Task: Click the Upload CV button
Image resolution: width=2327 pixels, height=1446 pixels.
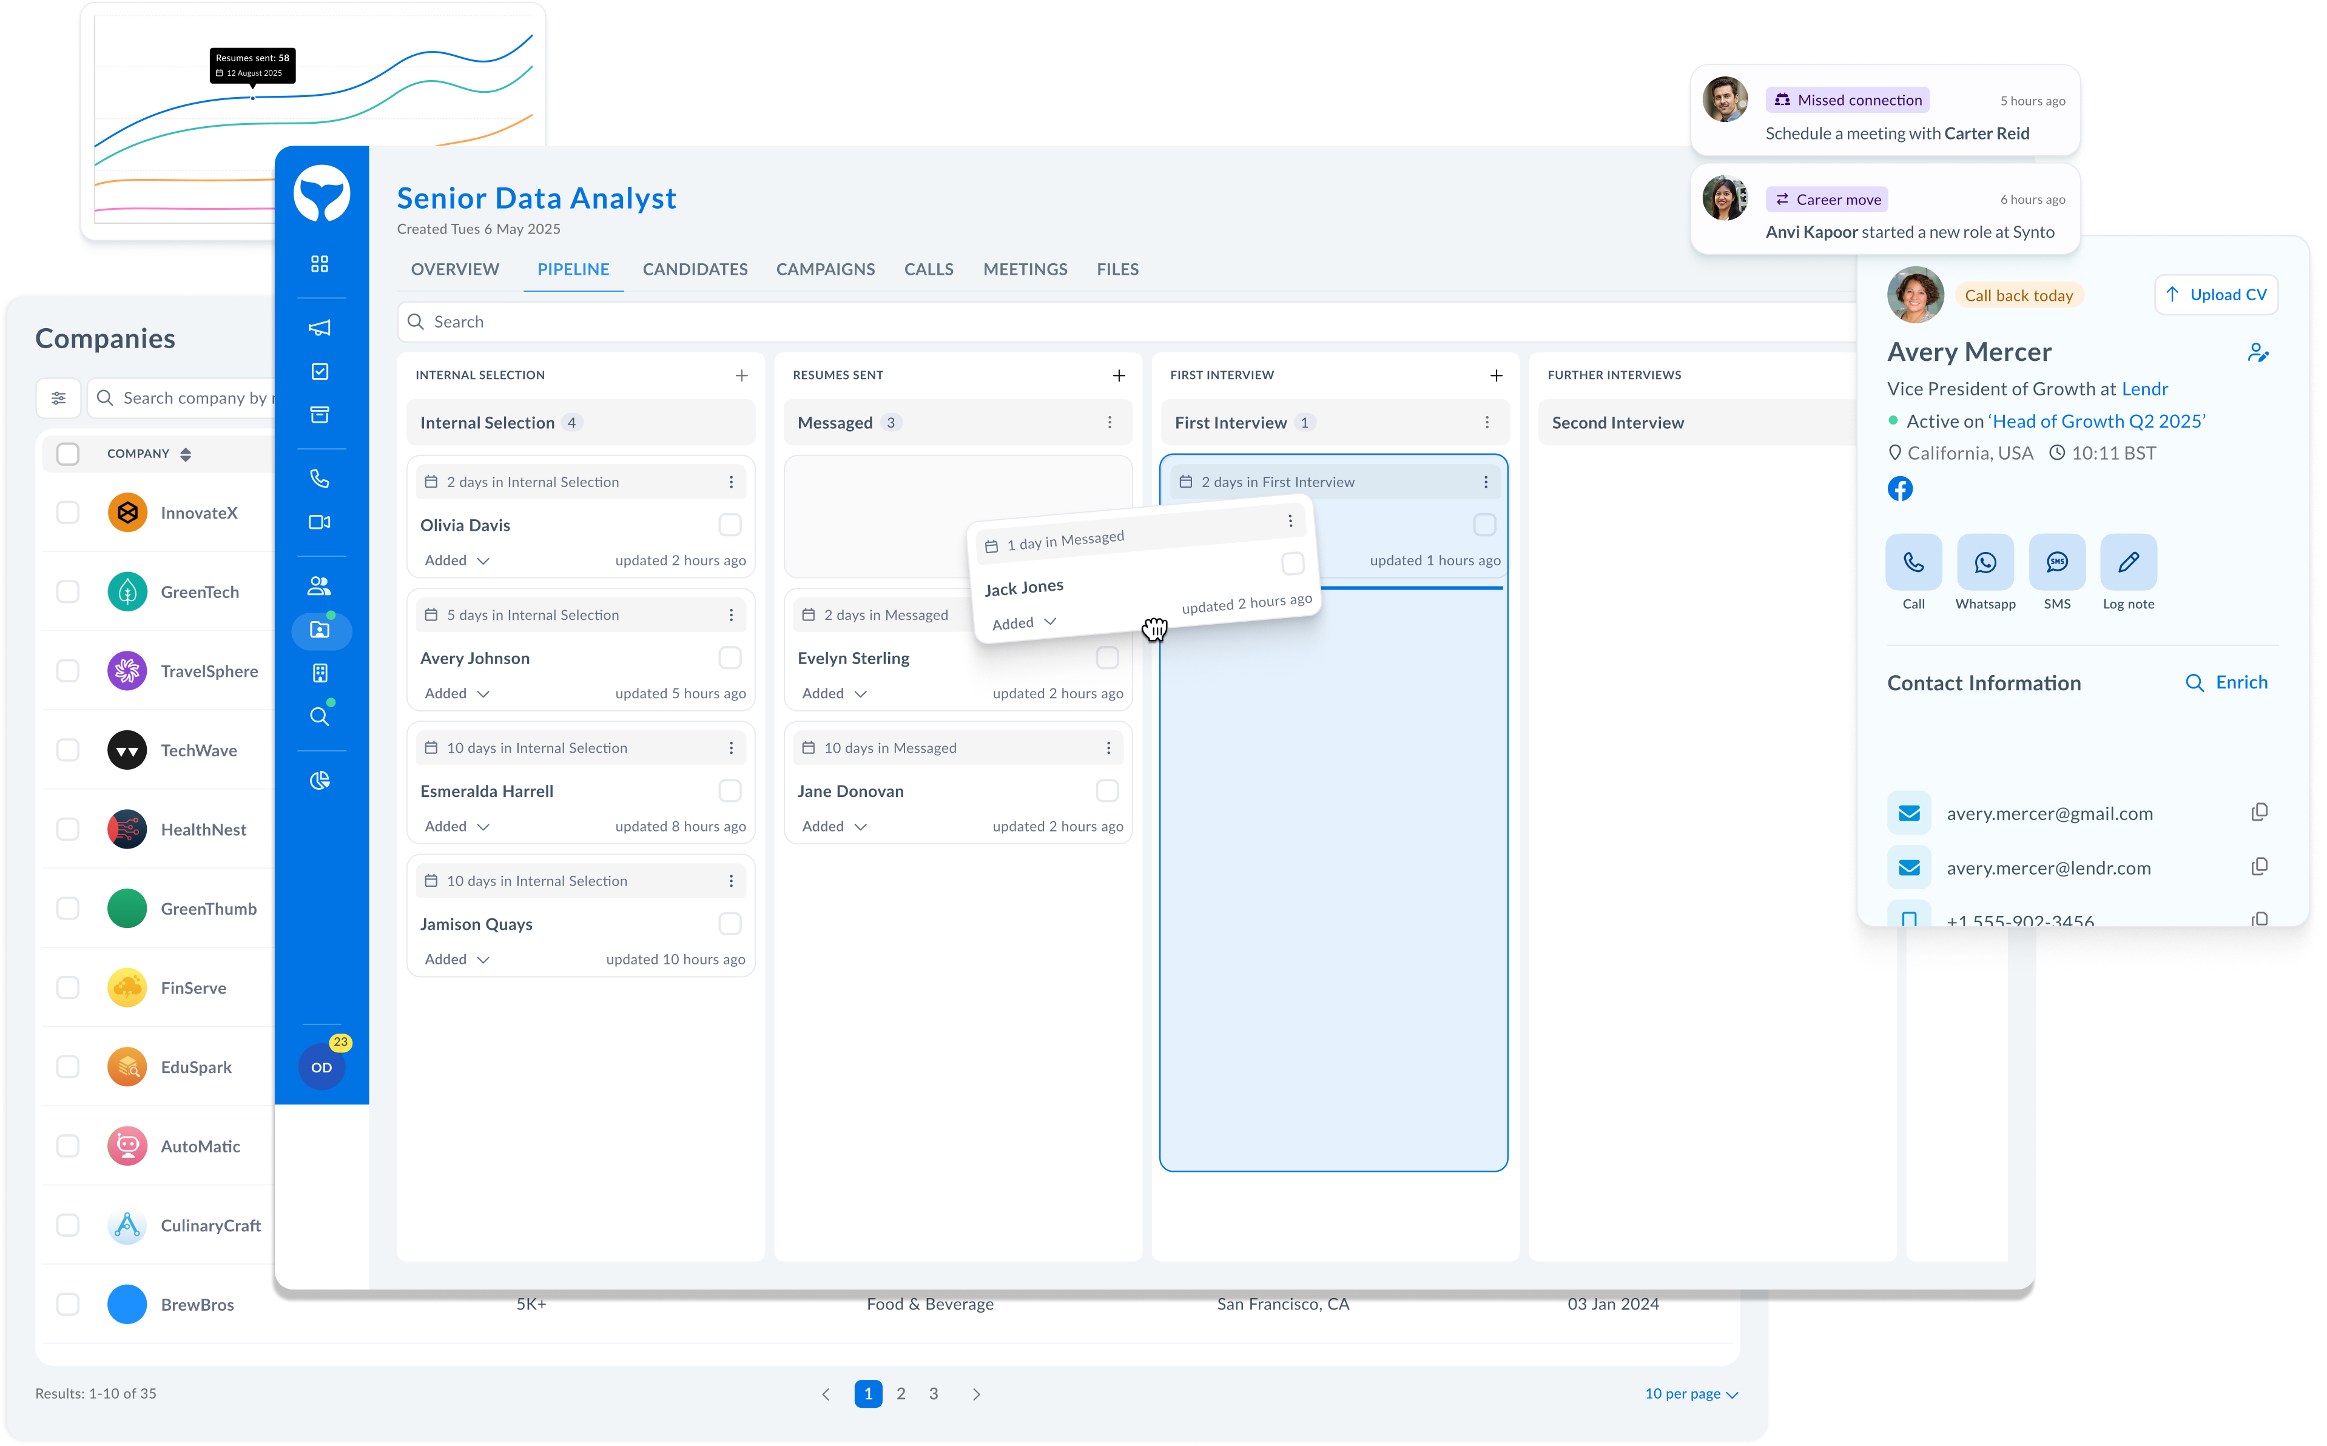Action: click(x=2216, y=295)
